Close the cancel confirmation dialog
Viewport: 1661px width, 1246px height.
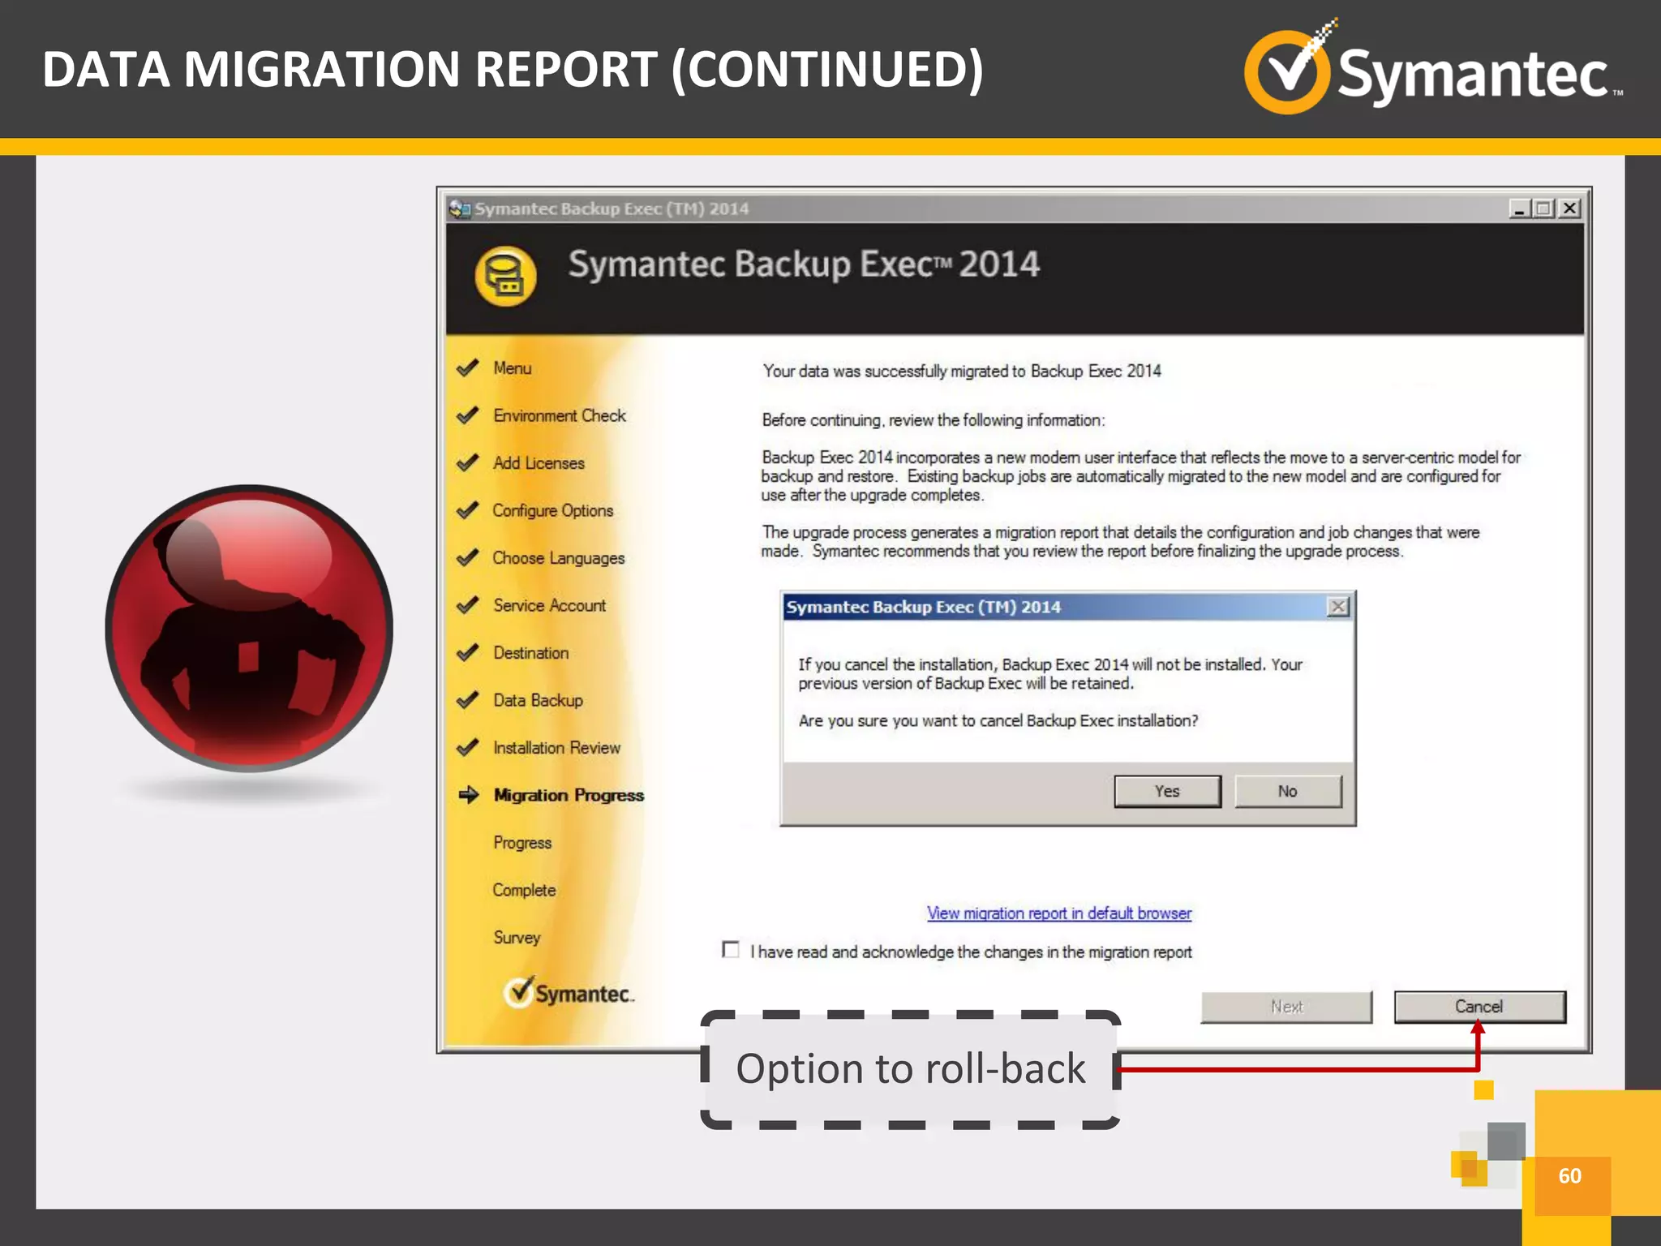pos(1338,607)
